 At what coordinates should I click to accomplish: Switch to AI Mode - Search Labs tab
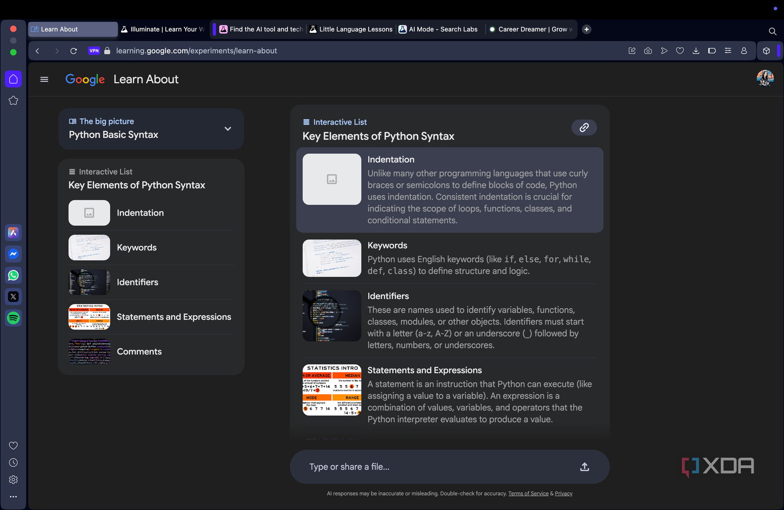tap(440, 29)
